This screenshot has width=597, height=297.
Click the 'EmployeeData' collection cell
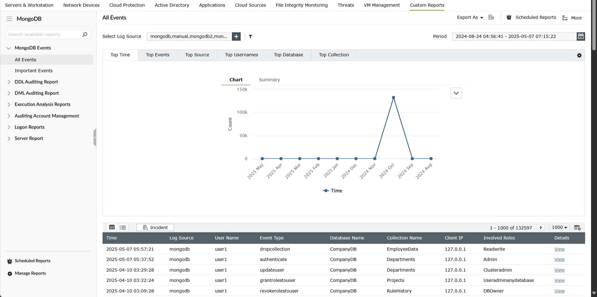(x=402, y=249)
